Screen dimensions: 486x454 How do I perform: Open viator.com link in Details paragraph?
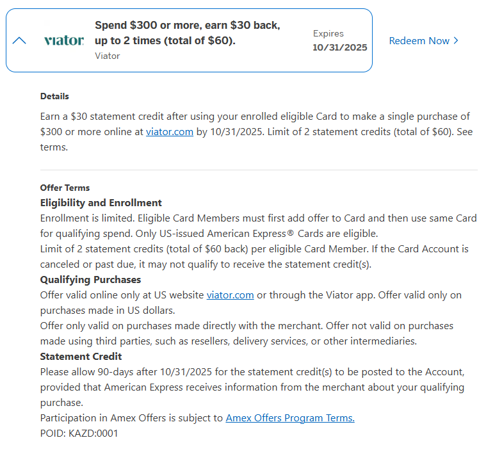click(x=169, y=131)
